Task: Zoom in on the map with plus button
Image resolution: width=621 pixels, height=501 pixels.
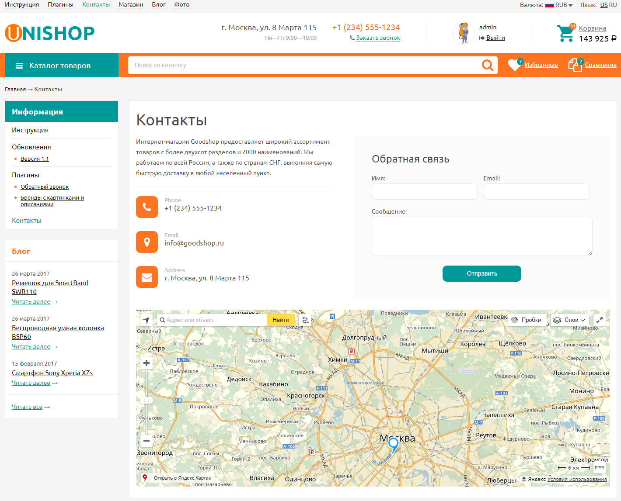Action: click(147, 363)
